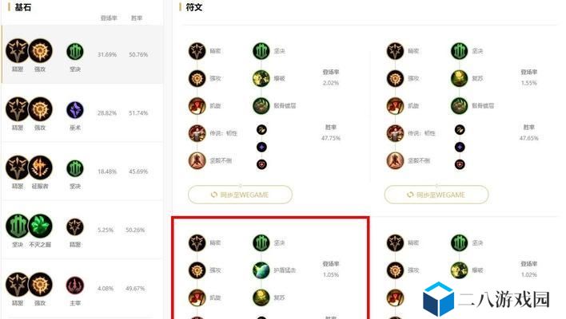Click the 爆破 rune icon in 2.02% page
The image size is (566, 319).
point(261,78)
